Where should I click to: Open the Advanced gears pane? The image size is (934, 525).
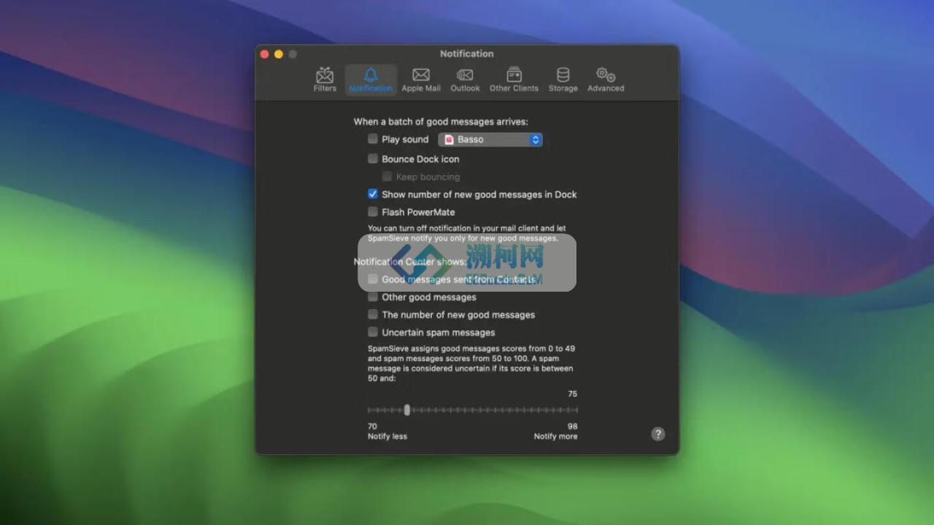[x=606, y=79]
